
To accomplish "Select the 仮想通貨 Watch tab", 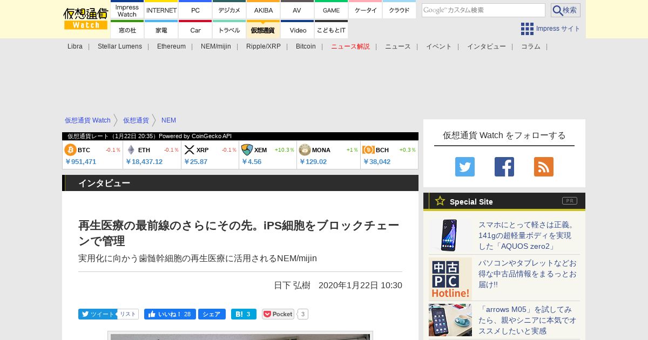I will click(263, 30).
